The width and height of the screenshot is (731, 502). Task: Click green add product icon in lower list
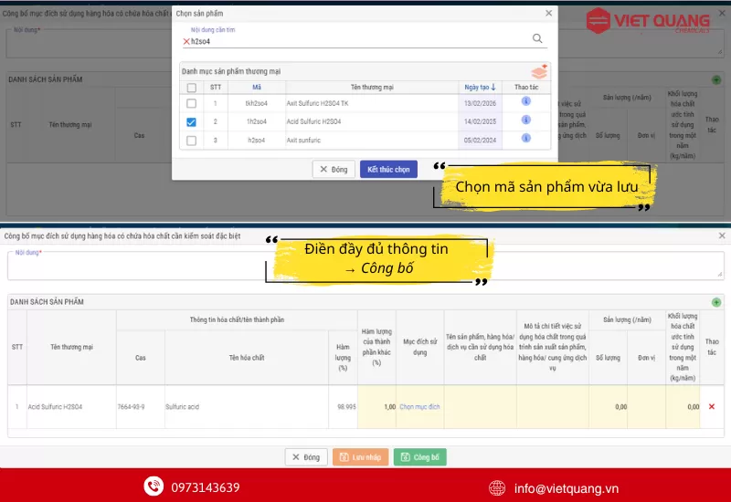pyautogui.click(x=716, y=302)
